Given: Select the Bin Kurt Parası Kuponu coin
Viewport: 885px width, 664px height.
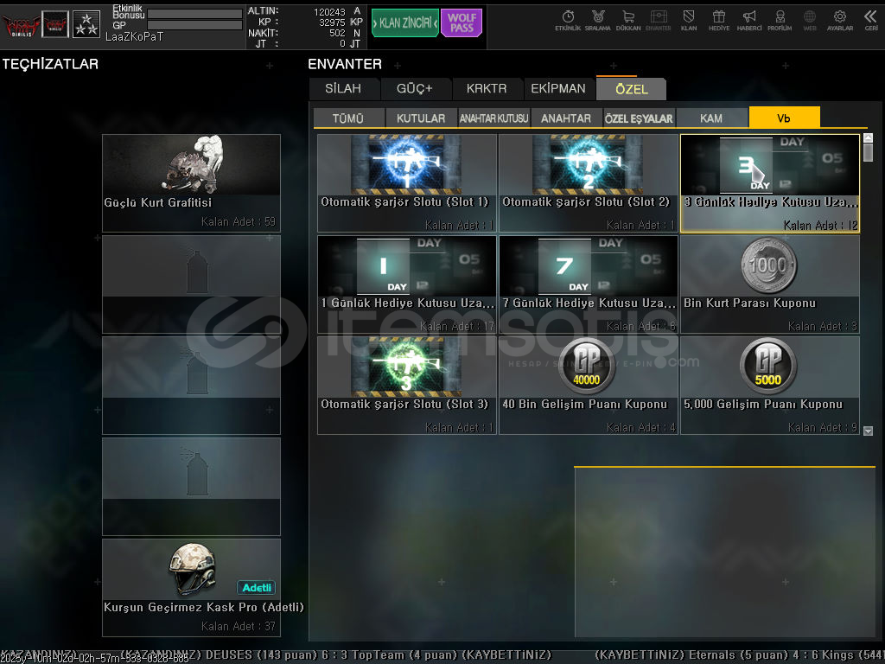Looking at the screenshot, I should pyautogui.click(x=770, y=284).
